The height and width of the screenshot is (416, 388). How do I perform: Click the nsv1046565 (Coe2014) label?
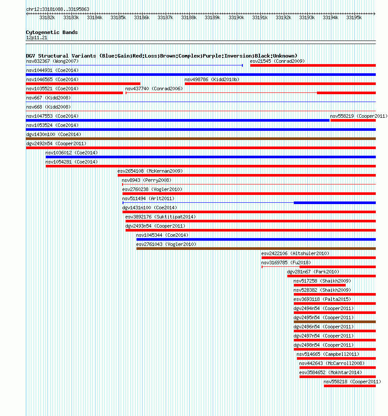point(52,80)
